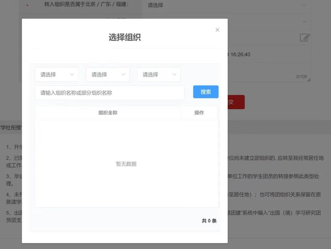
Task: Click the 操作 column header
Action: pyautogui.click(x=199, y=113)
